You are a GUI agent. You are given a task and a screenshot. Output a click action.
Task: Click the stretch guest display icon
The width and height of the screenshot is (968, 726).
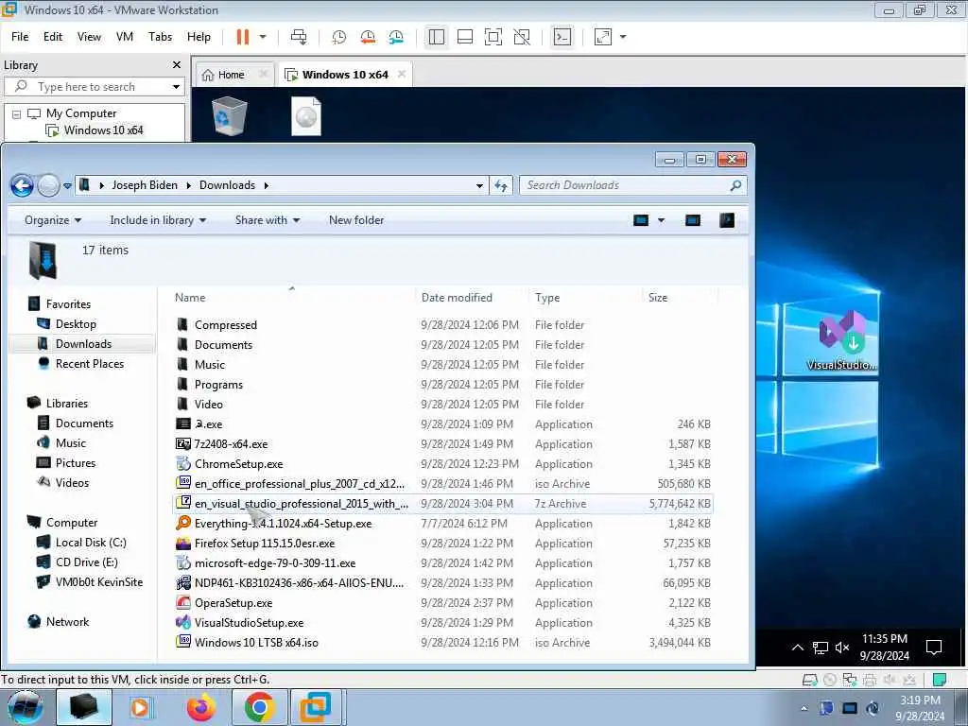point(603,37)
